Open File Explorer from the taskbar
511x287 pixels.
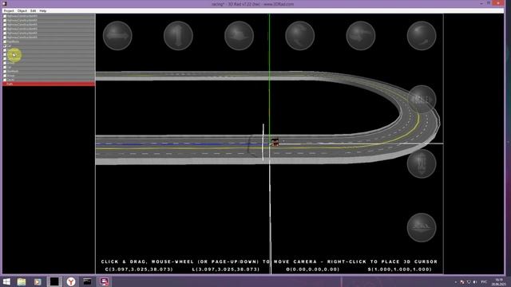(x=22, y=281)
